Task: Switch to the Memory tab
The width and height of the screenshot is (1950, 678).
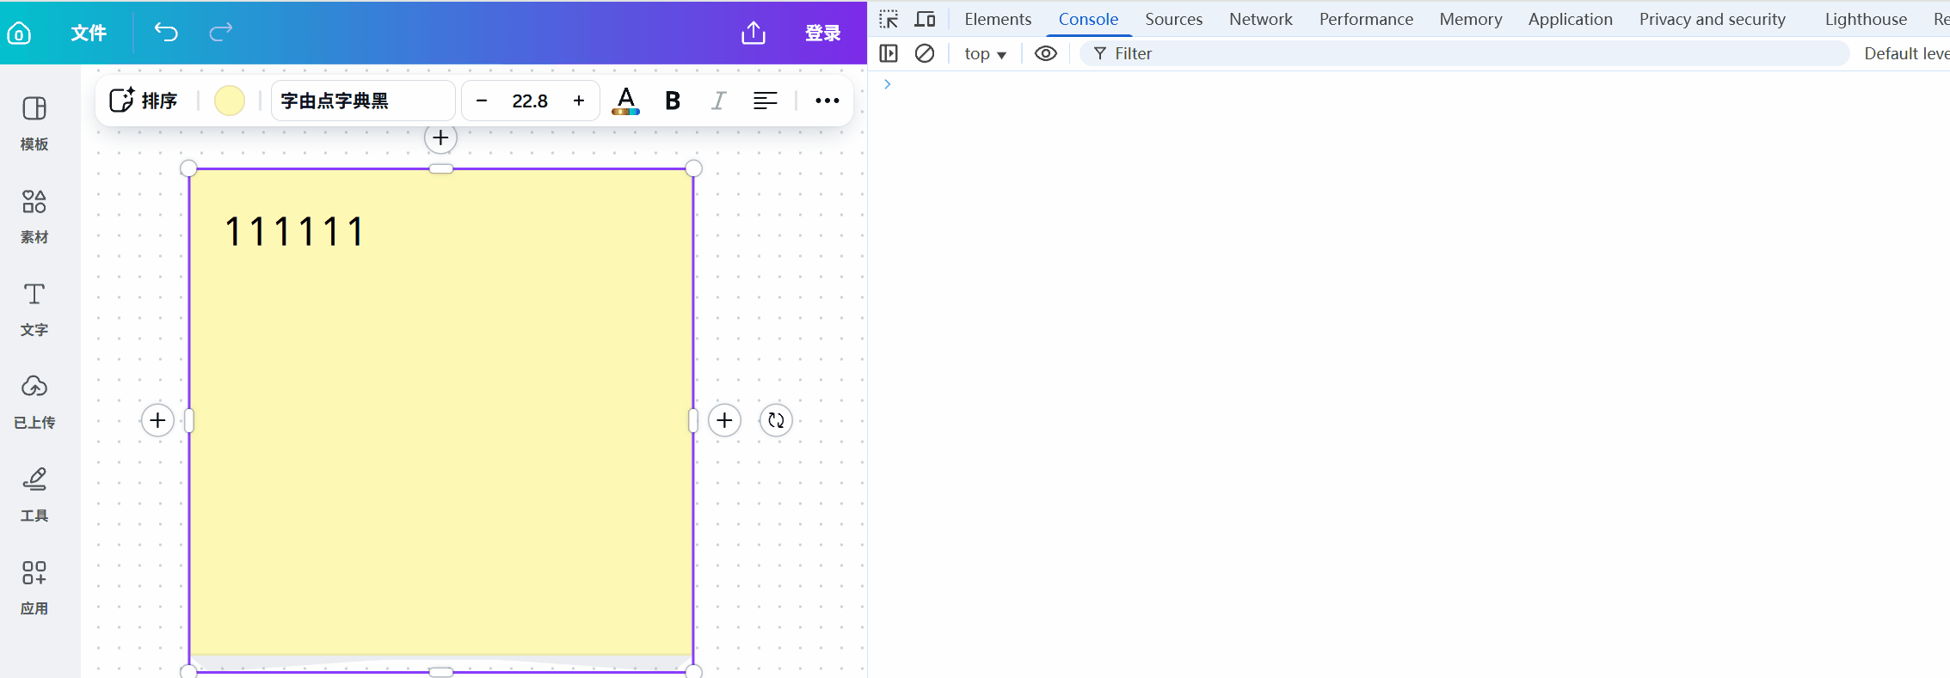Action: (x=1471, y=19)
